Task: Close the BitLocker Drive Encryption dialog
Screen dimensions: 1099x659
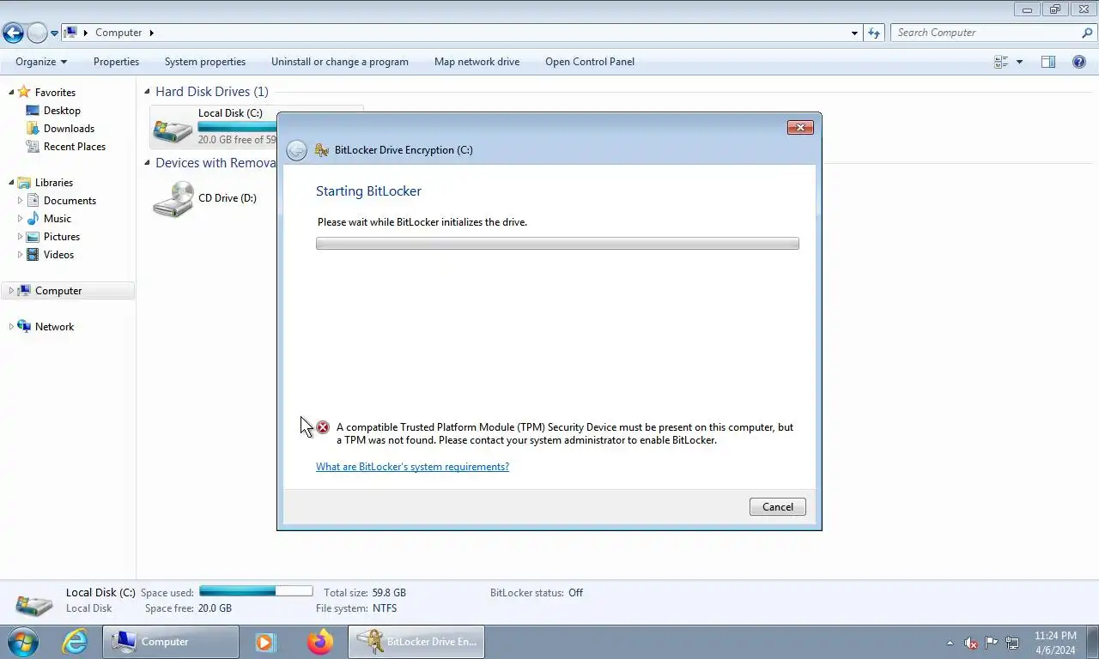Action: pyautogui.click(x=800, y=127)
